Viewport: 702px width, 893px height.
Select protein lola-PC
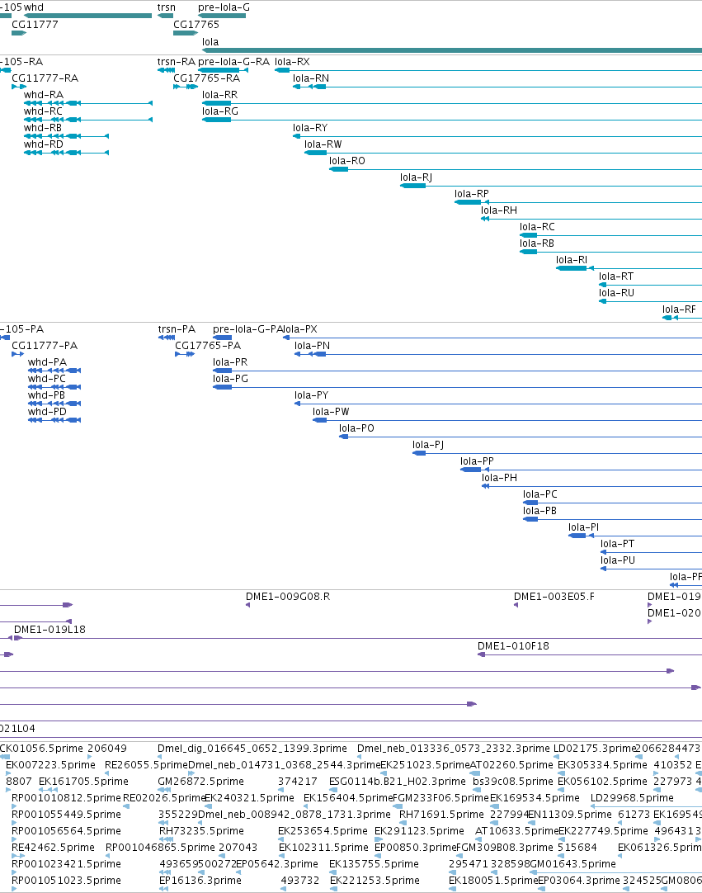point(613,503)
